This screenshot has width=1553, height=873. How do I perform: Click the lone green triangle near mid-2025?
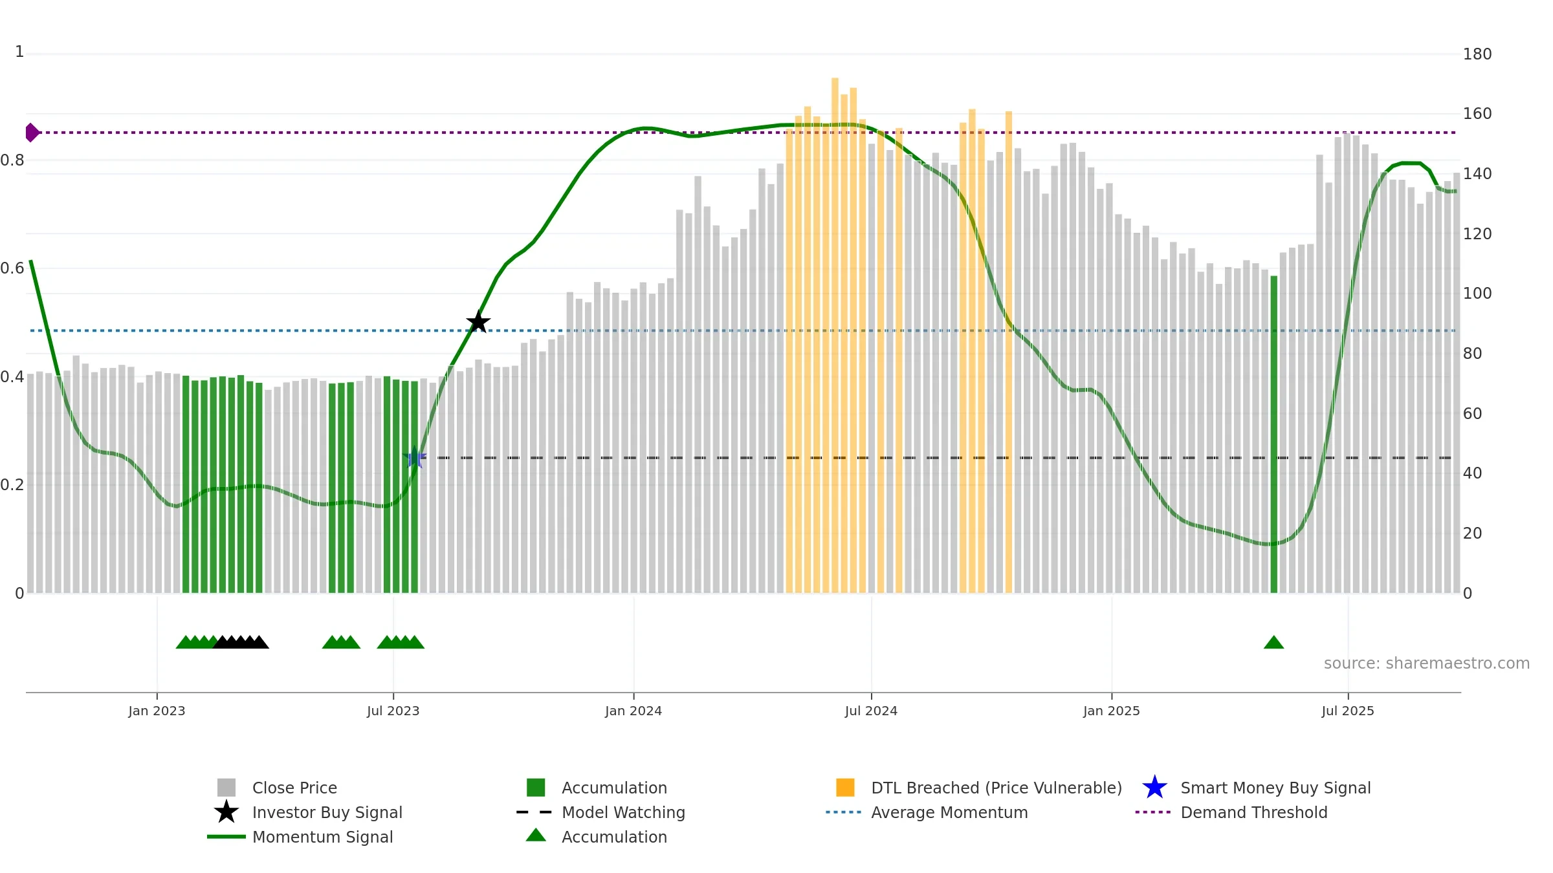coord(1273,641)
